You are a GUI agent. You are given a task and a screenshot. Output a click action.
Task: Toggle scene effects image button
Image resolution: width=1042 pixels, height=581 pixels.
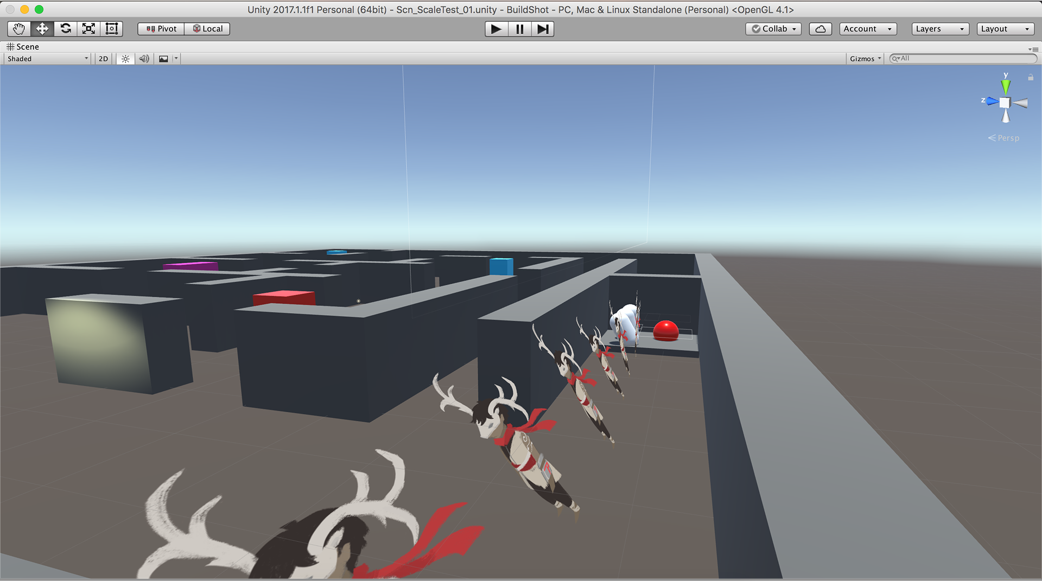tap(163, 59)
